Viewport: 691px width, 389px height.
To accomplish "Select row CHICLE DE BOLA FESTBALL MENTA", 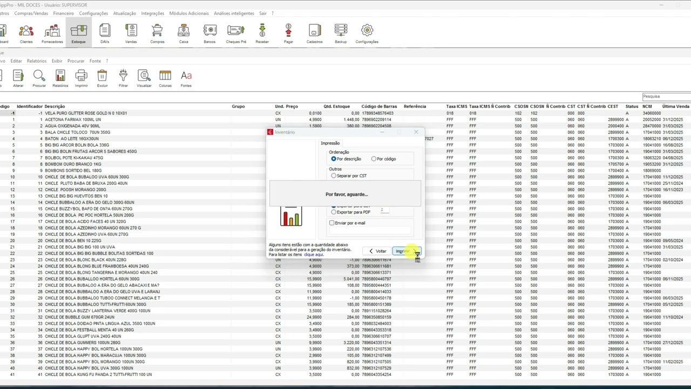I will [345, 330].
